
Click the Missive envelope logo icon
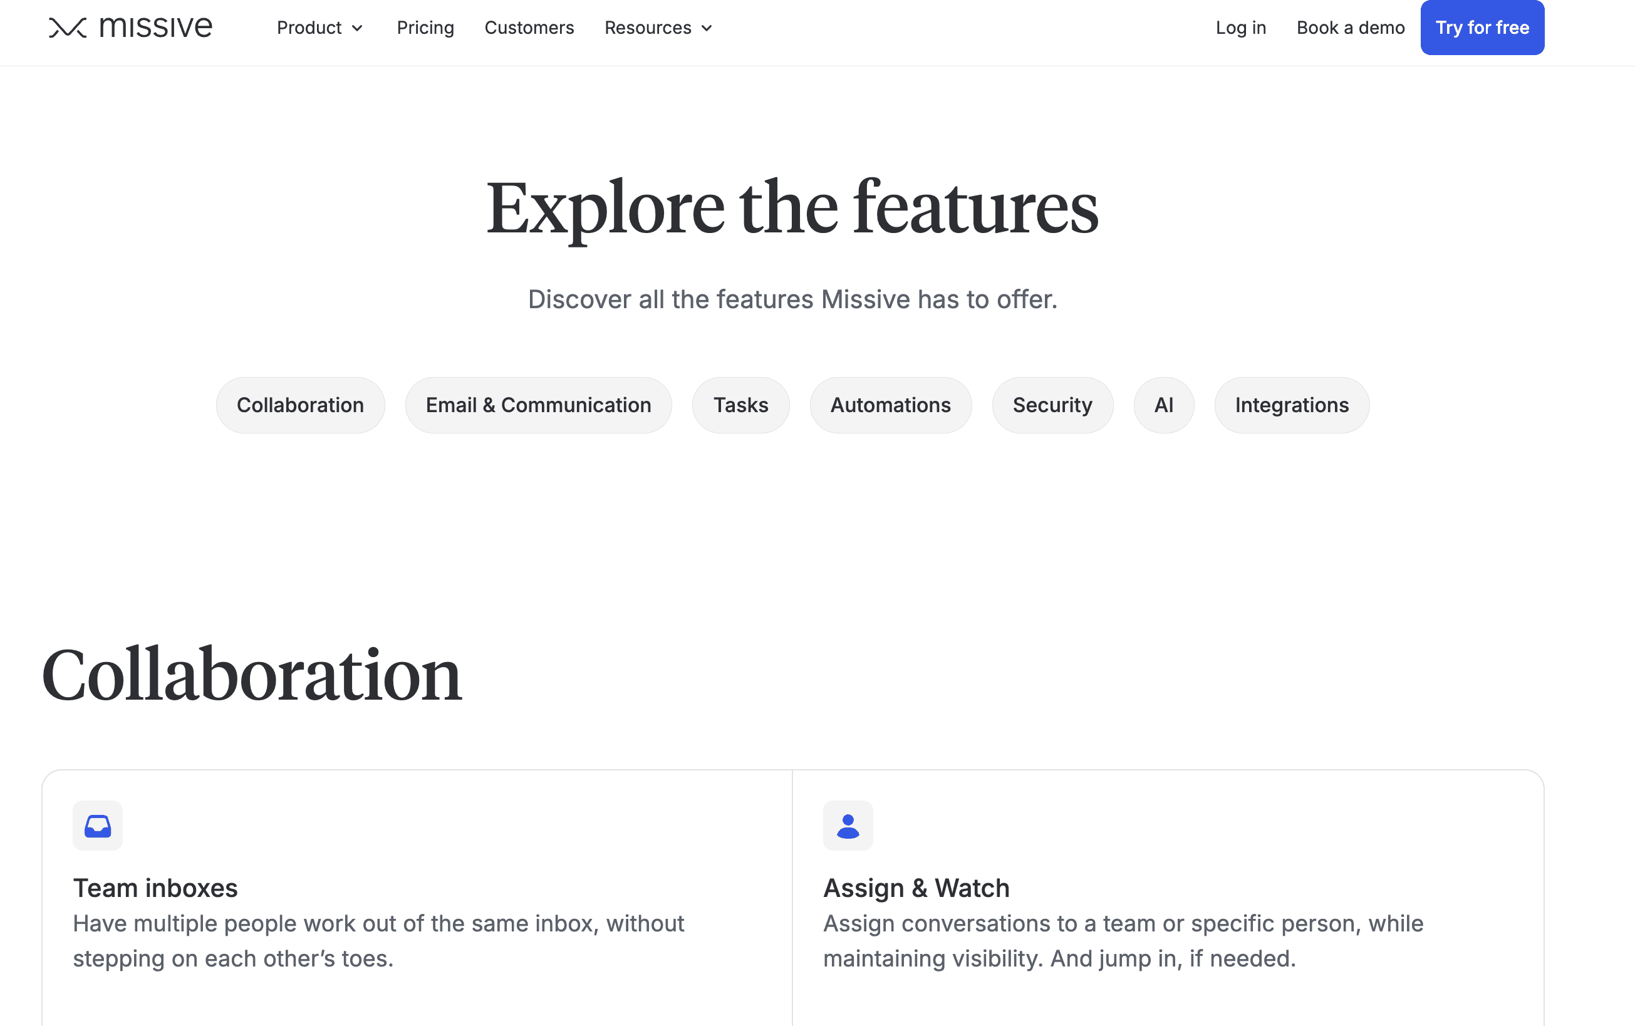coord(68,28)
